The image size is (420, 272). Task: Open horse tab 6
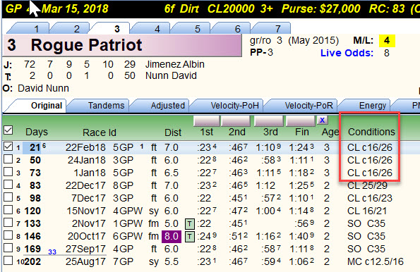click(230, 28)
